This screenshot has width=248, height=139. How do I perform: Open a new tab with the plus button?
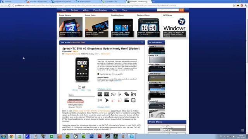pos(153,2)
